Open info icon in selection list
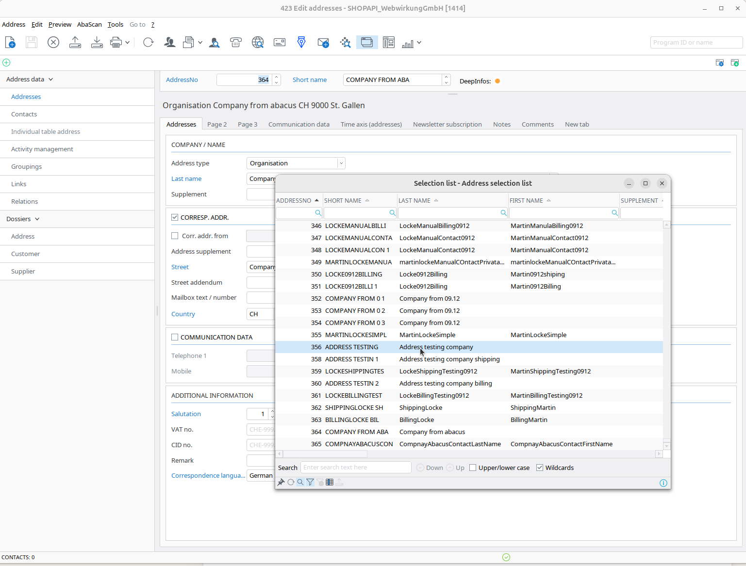The width and height of the screenshot is (746, 566). pos(663,483)
